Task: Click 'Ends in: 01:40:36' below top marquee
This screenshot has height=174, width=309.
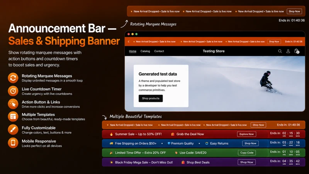Action: (292, 20)
